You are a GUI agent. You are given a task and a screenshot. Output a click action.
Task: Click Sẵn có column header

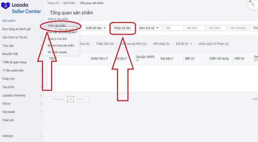click(x=190, y=58)
